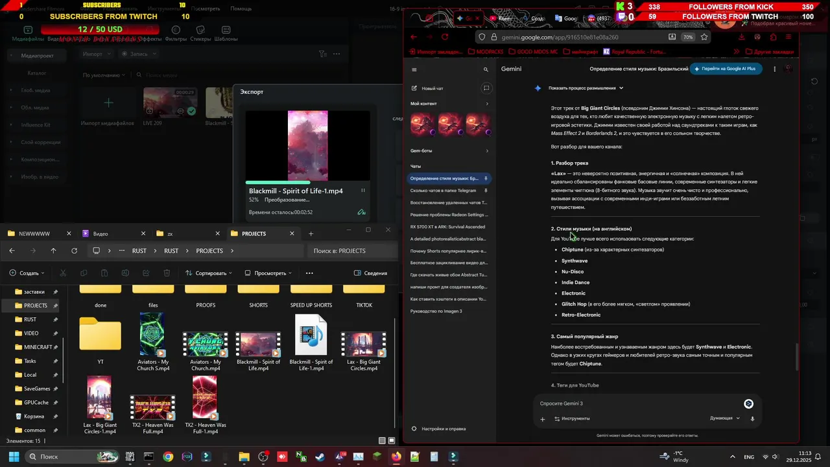Open Explorer more options ellipsis
The width and height of the screenshot is (830, 467).
tap(309, 273)
